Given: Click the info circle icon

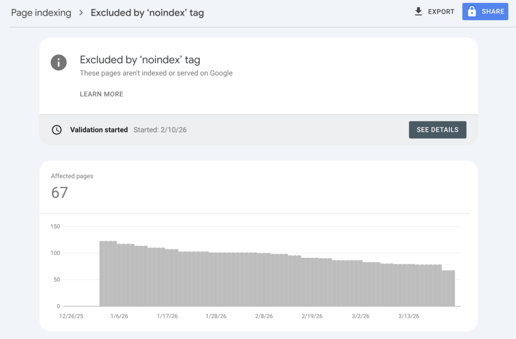Looking at the screenshot, I should point(58,62).
